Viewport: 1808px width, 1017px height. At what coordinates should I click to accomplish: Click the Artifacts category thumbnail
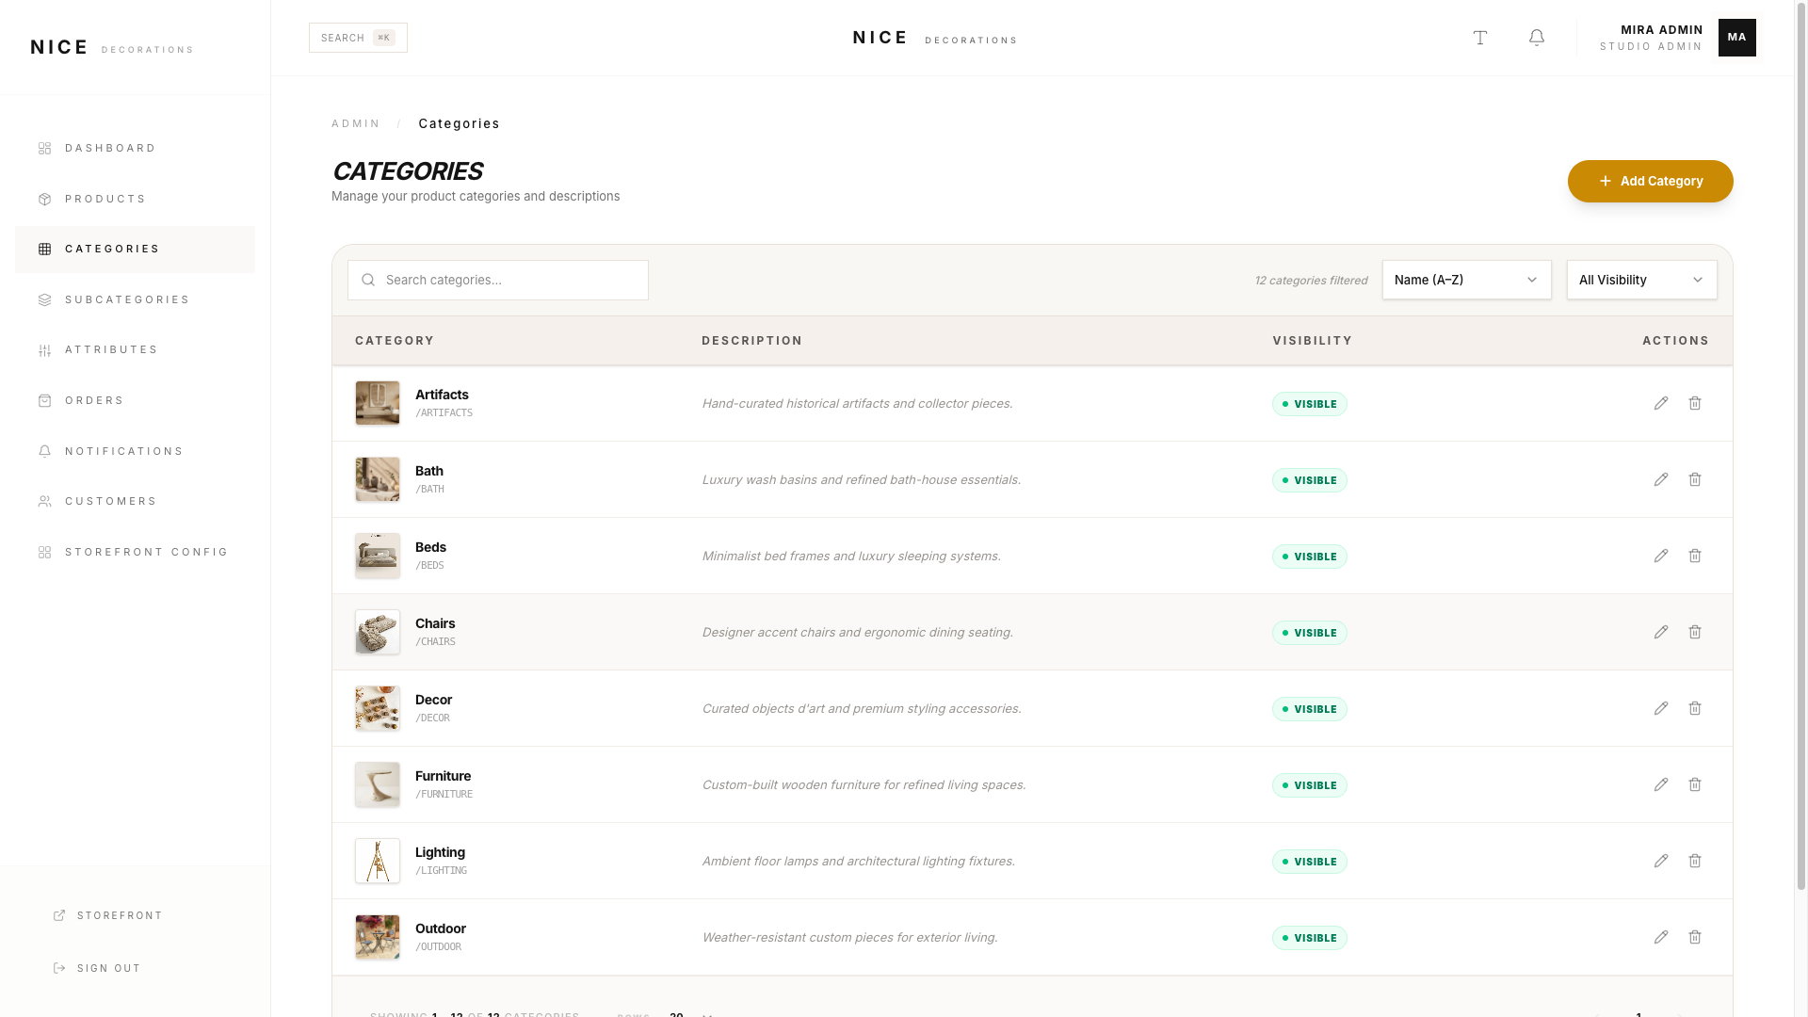378,403
